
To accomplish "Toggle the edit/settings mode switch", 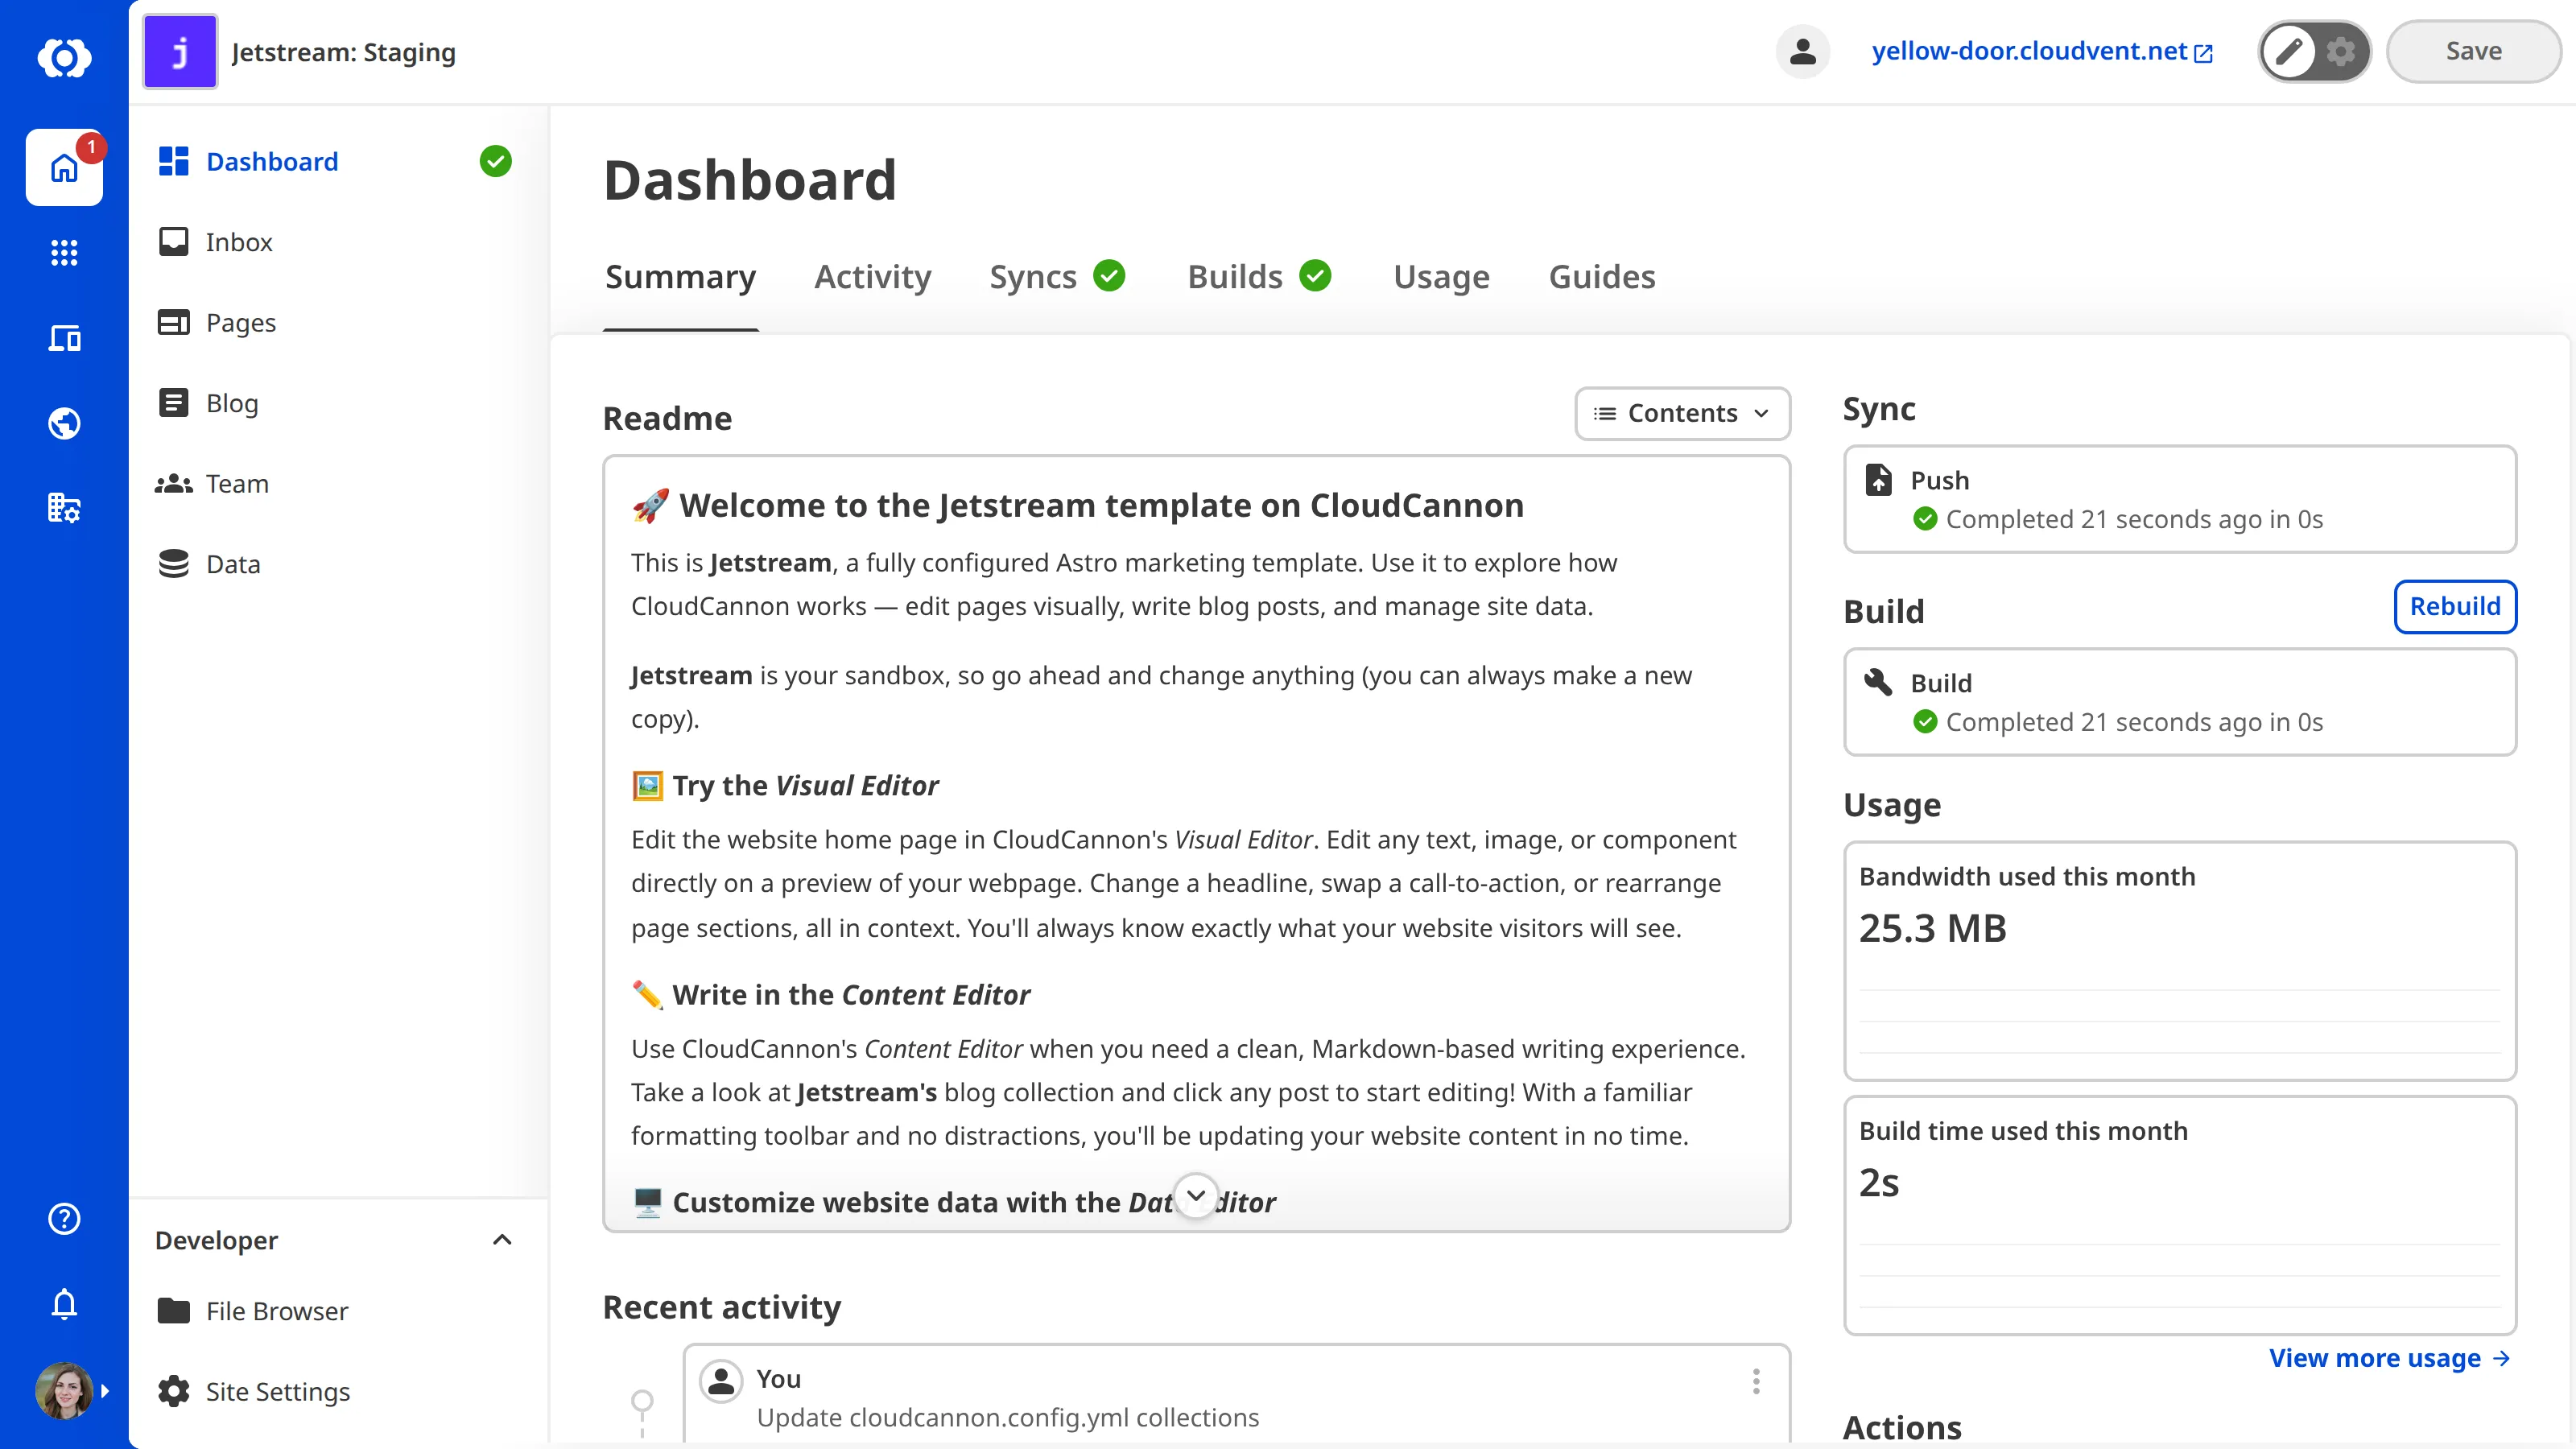I will [x=2314, y=51].
